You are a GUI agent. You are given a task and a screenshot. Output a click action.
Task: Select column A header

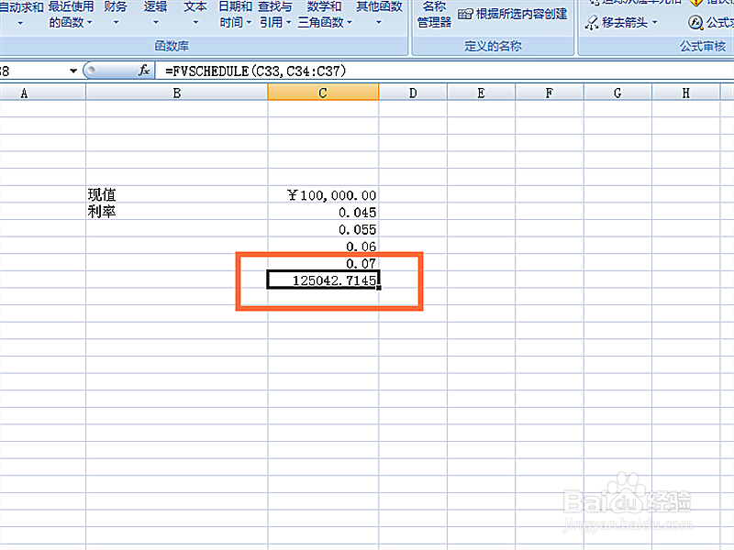[42, 93]
